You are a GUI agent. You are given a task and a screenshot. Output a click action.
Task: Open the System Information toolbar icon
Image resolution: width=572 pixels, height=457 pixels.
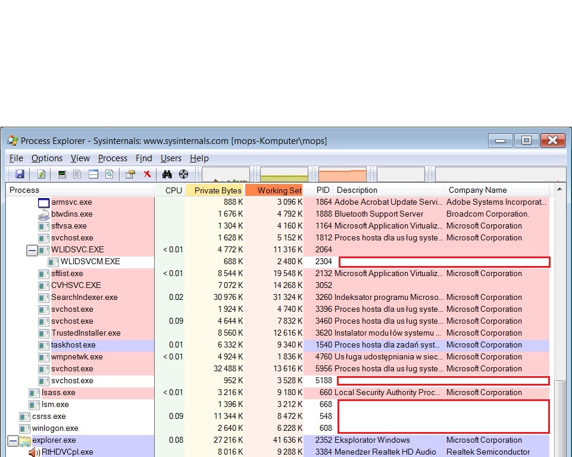coord(62,174)
